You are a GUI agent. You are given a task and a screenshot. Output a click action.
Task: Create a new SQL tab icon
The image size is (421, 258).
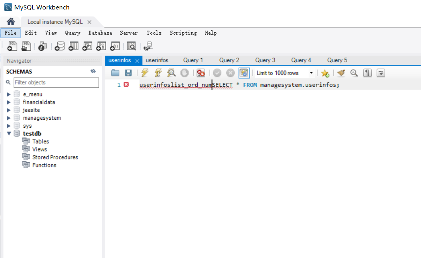pyautogui.click(x=12, y=46)
